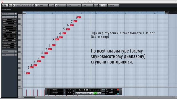
Task: Toggle Auto Apply quantize option
Action: [x=15, y=24]
